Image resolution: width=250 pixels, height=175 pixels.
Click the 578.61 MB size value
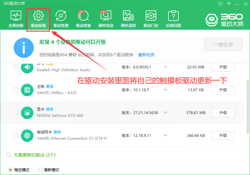[196, 113]
